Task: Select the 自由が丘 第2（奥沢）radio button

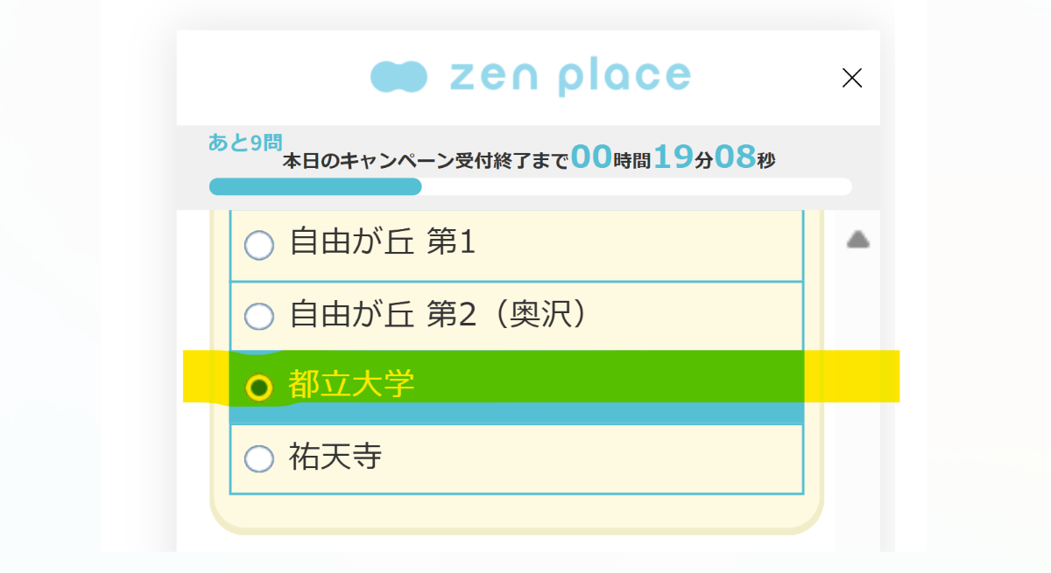Action: (258, 317)
